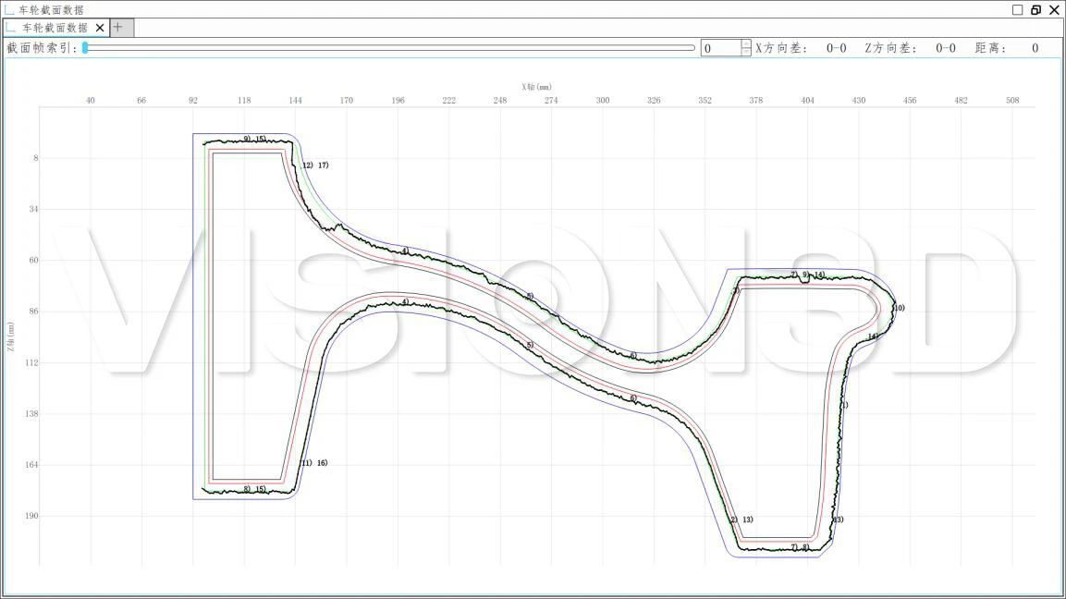Click the X轴(mm) axis title
1066x599 pixels.
point(536,87)
